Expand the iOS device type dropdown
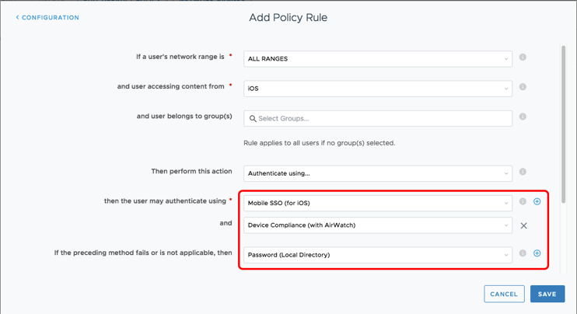This screenshot has height=314, width=577. coord(378,89)
